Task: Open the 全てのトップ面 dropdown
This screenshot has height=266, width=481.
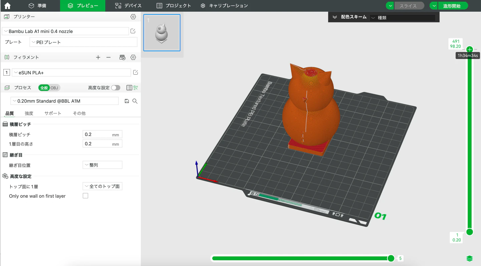Action: [x=102, y=186]
